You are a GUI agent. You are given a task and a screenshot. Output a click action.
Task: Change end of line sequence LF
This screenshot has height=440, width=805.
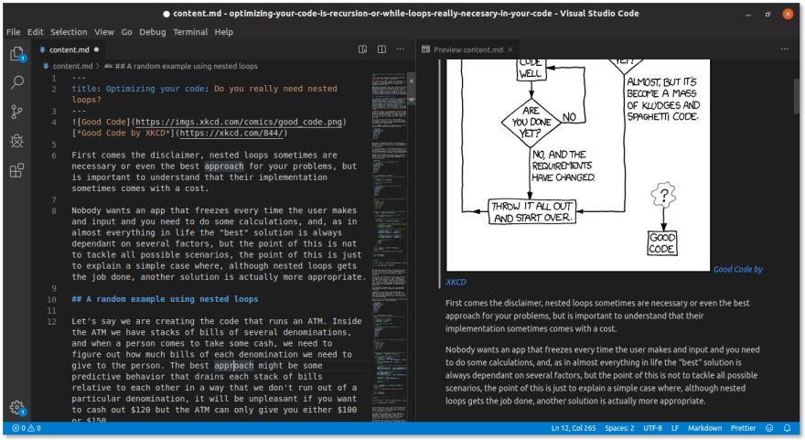[x=675, y=428]
